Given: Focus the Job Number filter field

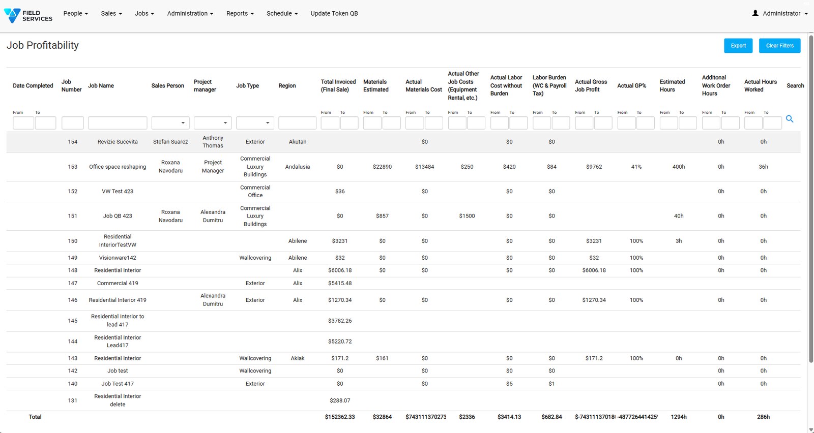Looking at the screenshot, I should 72,122.
